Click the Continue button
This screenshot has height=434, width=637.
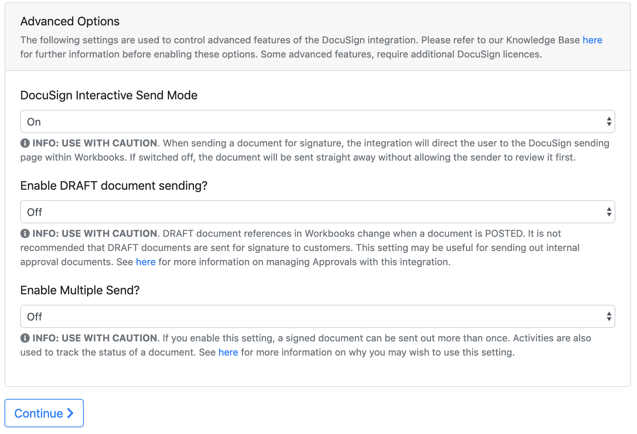(44, 413)
